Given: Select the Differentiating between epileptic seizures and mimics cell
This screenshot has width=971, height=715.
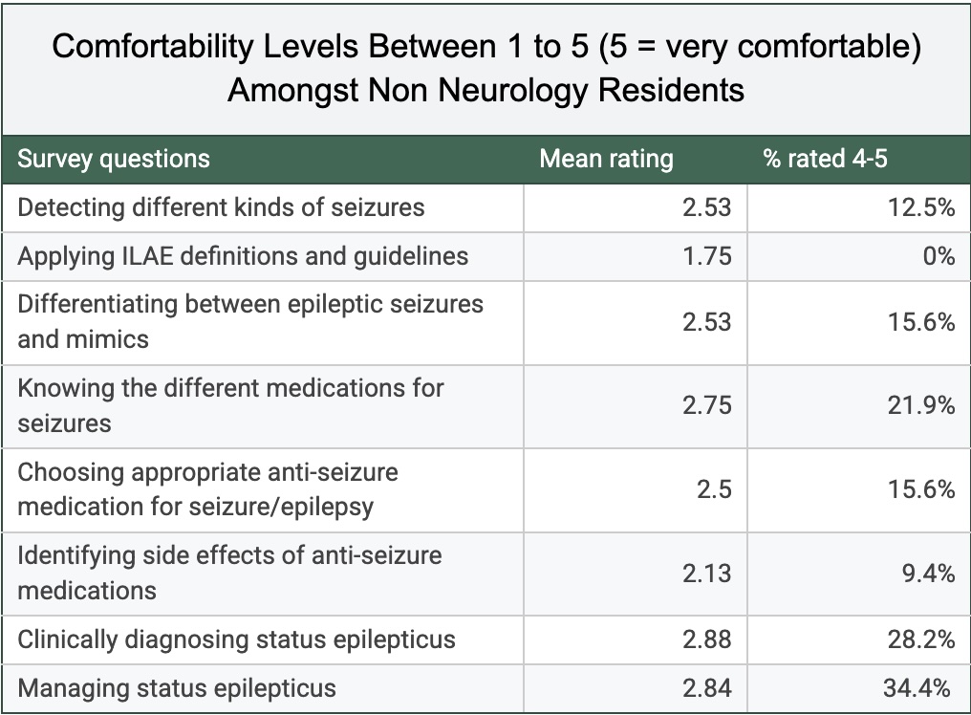Looking at the screenshot, I should pos(250,321).
